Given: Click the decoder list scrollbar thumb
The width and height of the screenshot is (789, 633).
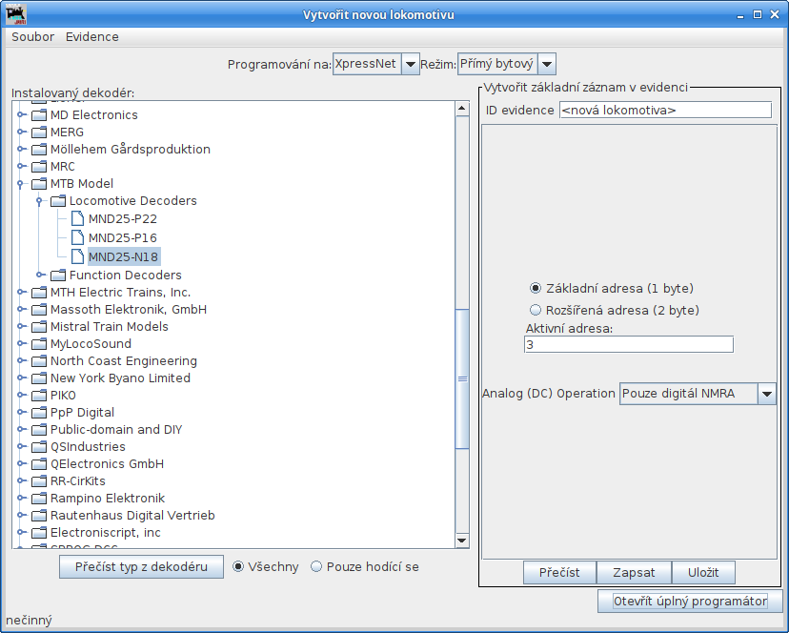Looking at the screenshot, I should (x=462, y=378).
